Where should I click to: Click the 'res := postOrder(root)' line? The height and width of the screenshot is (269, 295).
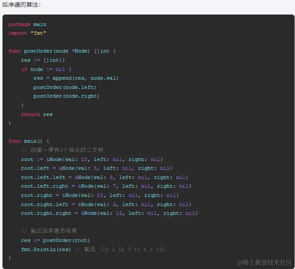[x=55, y=241]
